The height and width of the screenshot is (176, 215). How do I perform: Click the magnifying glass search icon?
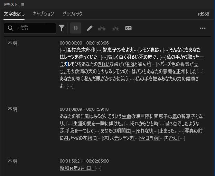(11, 28)
